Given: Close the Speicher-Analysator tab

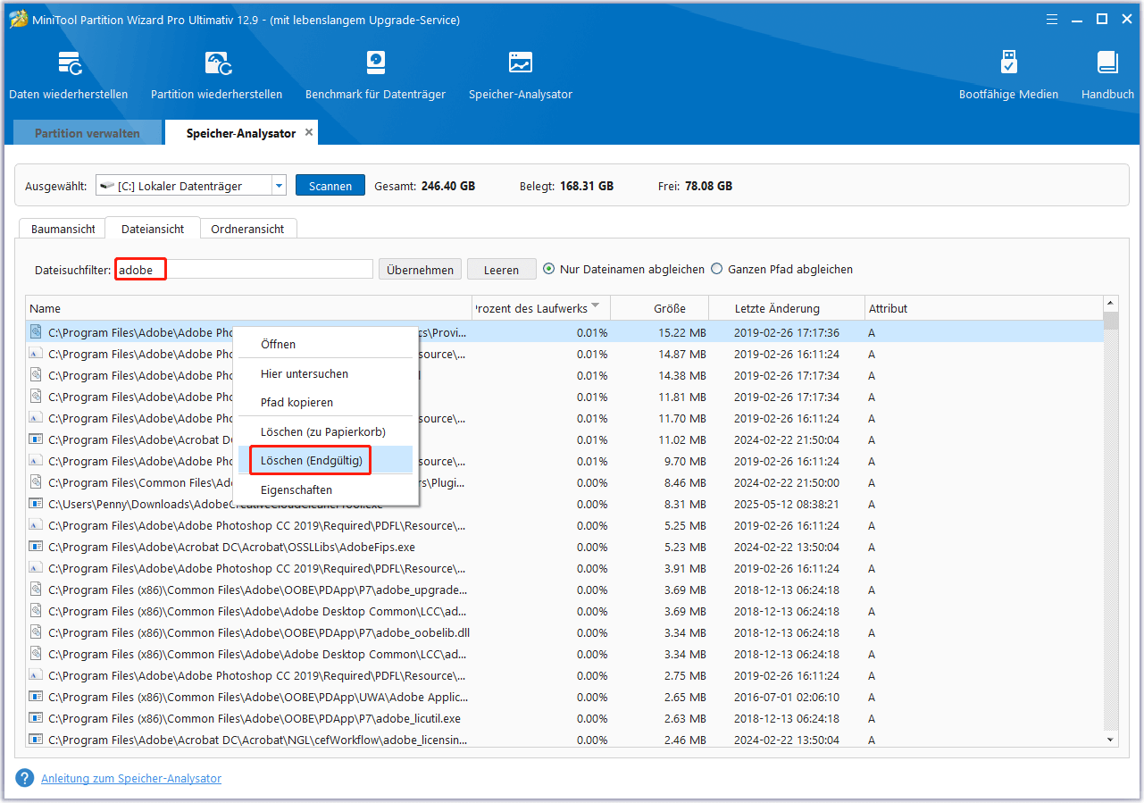Looking at the screenshot, I should [x=309, y=132].
